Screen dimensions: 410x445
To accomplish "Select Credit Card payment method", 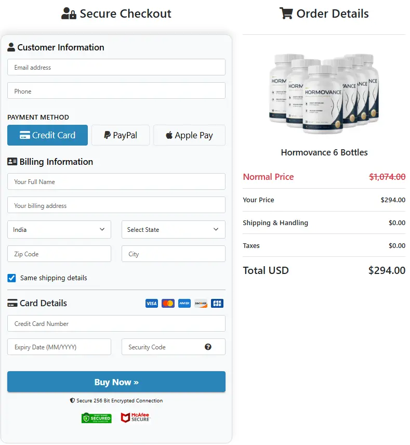I will tap(47, 135).
